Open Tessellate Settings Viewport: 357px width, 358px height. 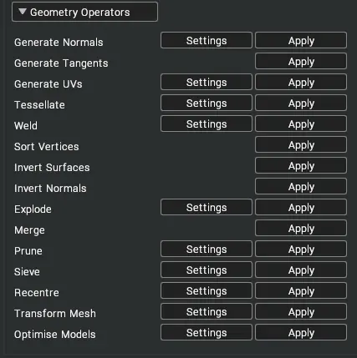207,103
